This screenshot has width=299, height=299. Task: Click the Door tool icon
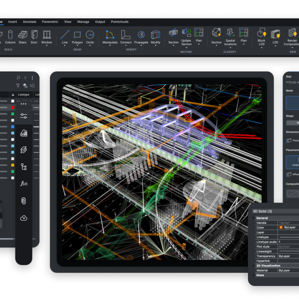point(34,35)
